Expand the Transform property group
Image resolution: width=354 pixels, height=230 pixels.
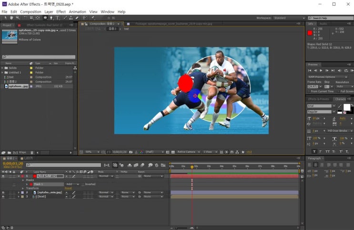pyautogui.click(x=23, y=188)
